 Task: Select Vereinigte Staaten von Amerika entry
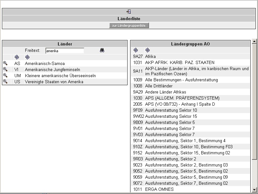click(54, 82)
